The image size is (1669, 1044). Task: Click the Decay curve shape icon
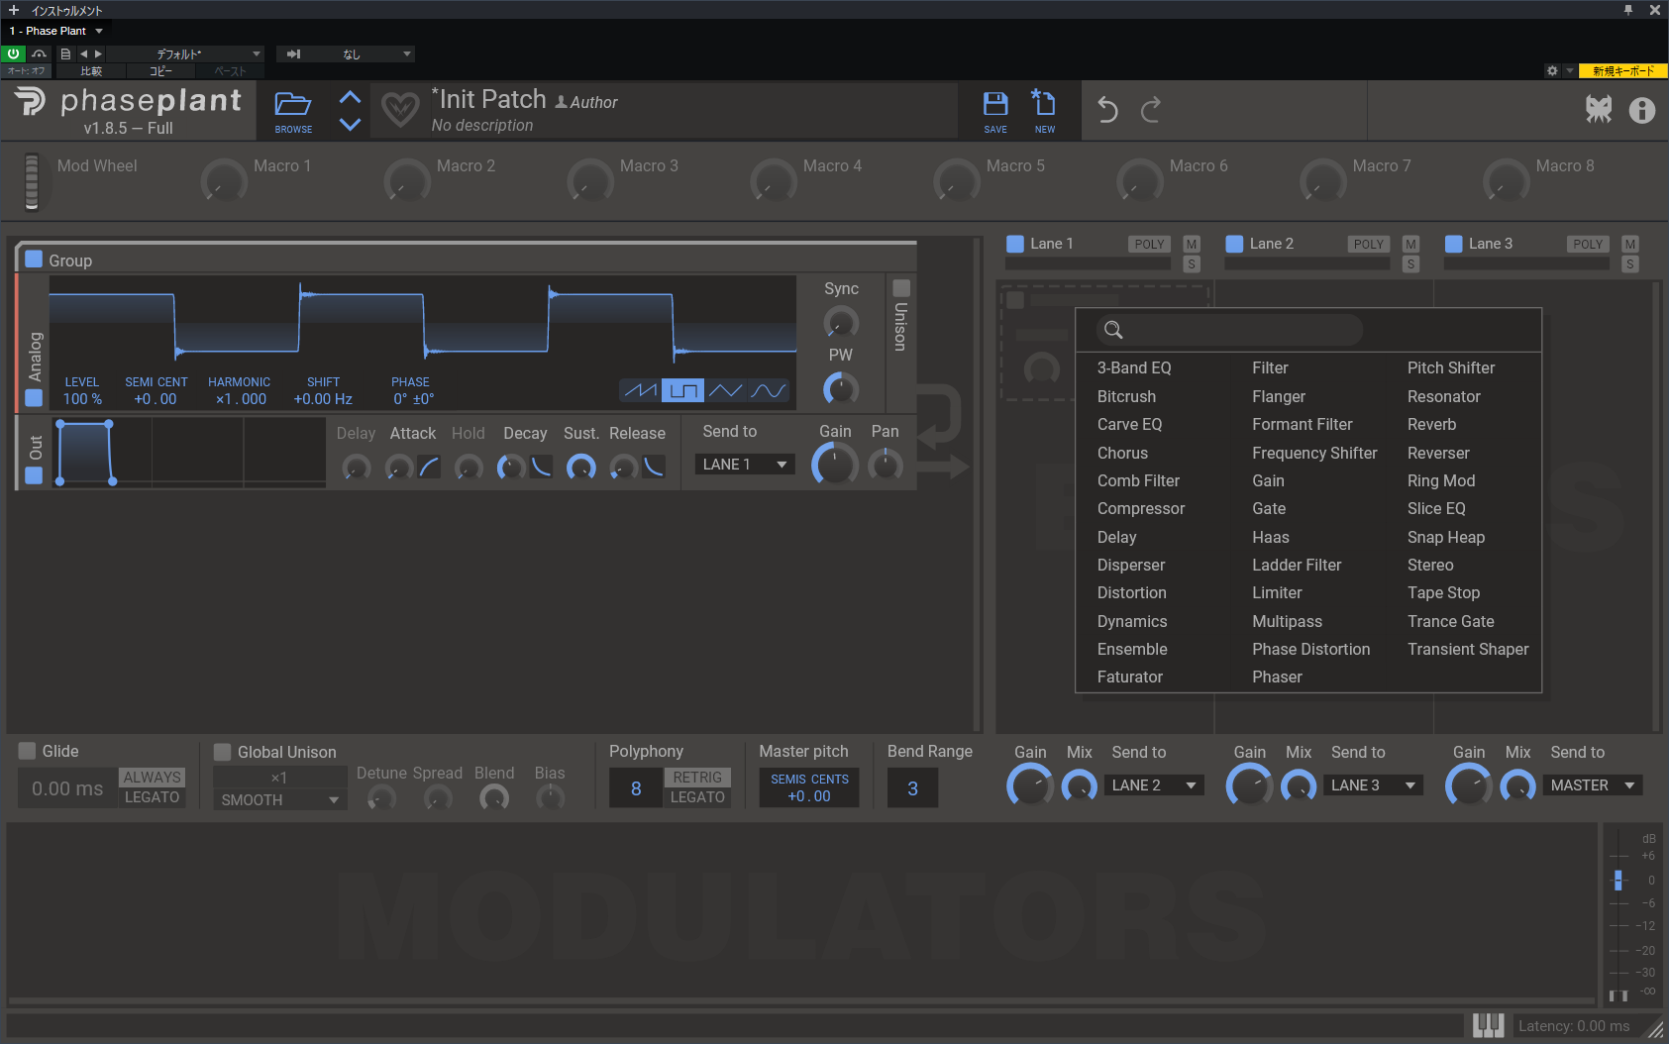541,467
